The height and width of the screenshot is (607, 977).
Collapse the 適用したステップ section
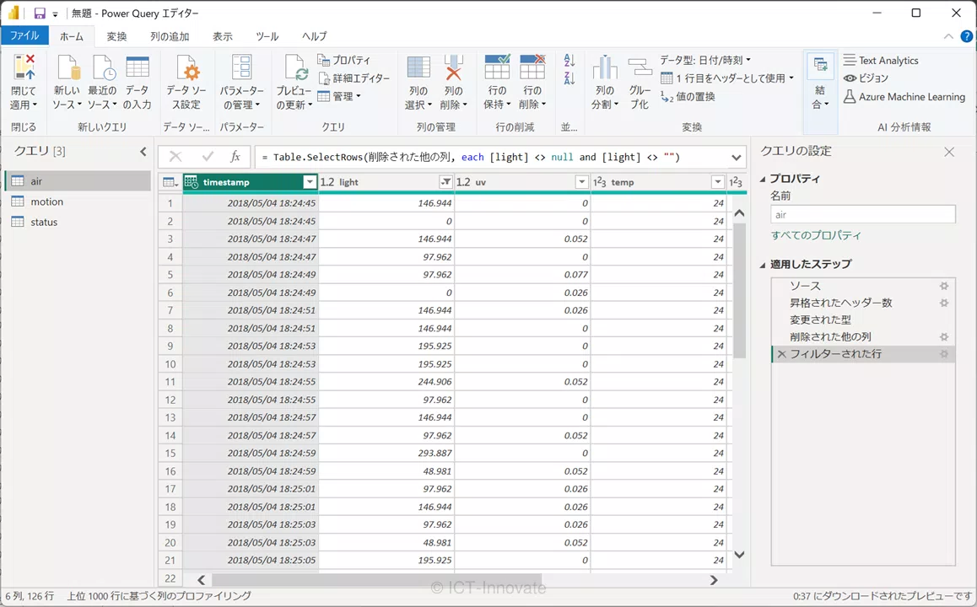pyautogui.click(x=763, y=265)
